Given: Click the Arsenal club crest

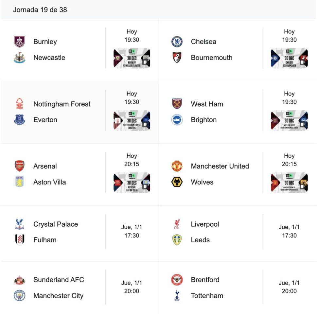Looking at the screenshot, I should 19,166.
